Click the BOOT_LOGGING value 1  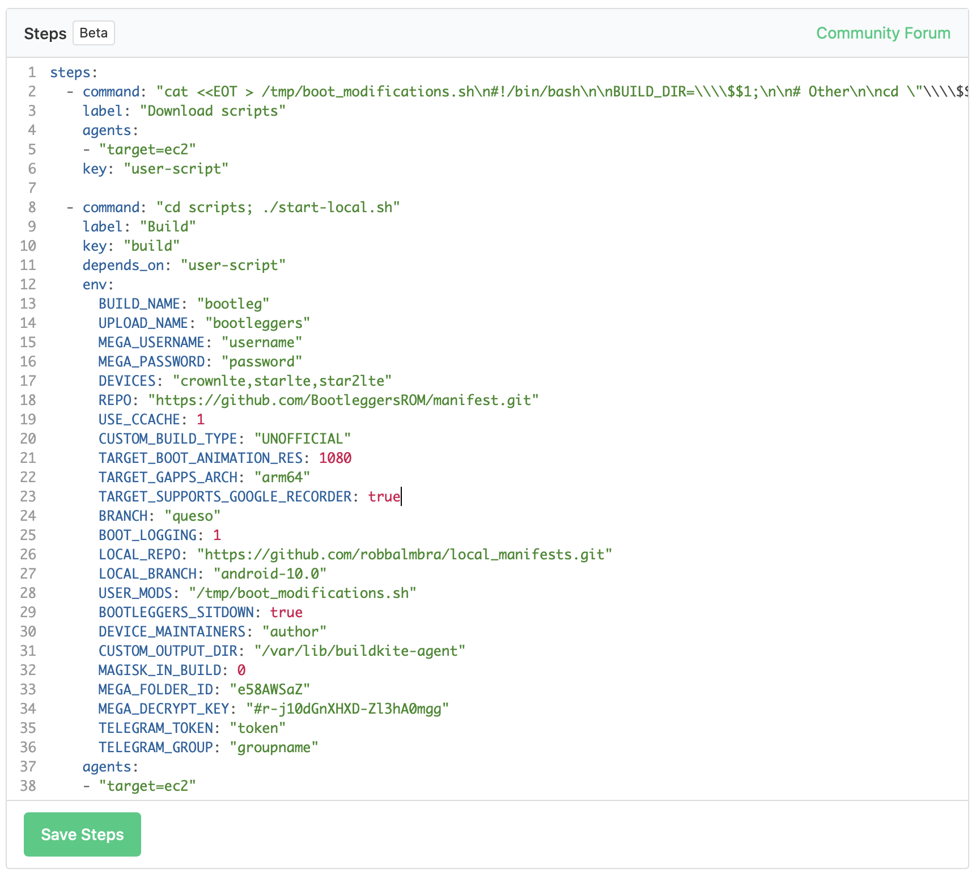pos(217,536)
